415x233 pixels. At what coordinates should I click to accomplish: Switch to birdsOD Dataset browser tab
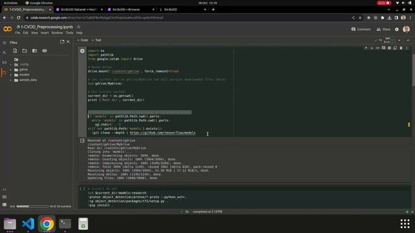coord(79,10)
